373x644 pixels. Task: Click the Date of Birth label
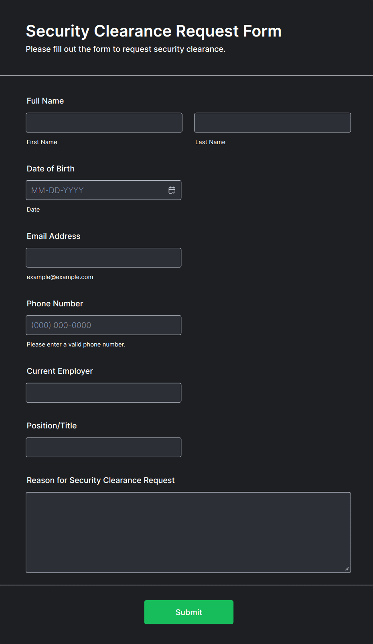click(x=51, y=169)
